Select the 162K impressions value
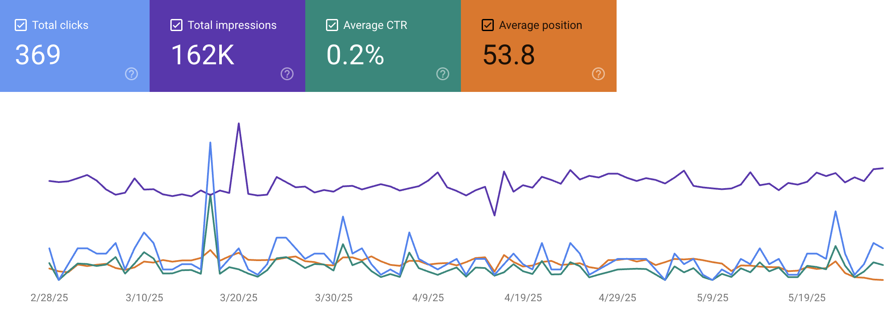 point(202,55)
